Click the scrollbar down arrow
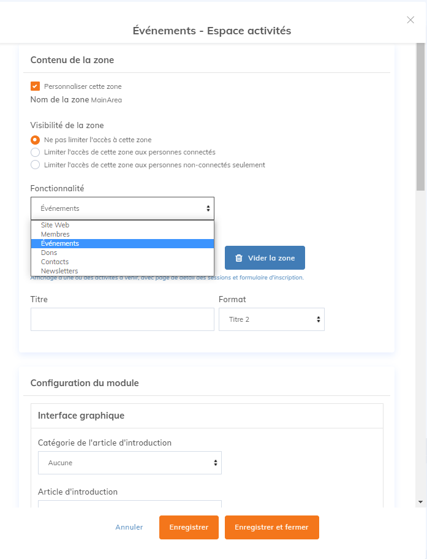 [x=420, y=501]
